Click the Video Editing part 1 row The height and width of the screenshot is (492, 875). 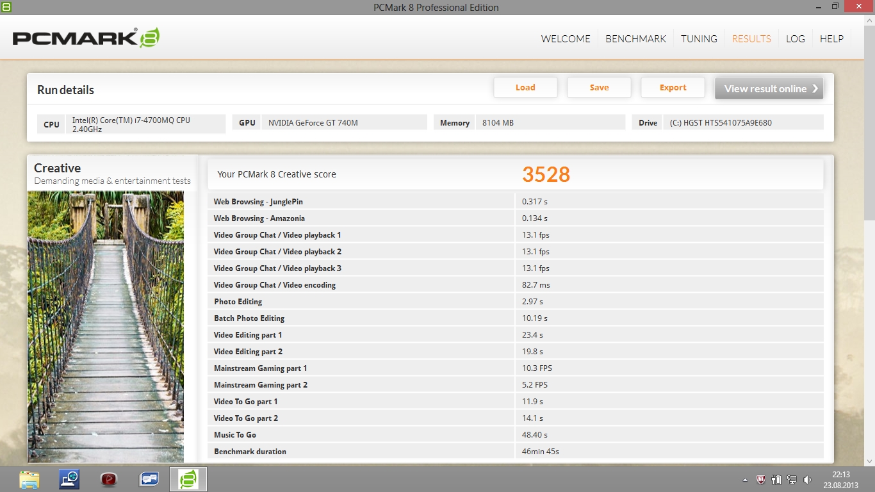tap(516, 335)
